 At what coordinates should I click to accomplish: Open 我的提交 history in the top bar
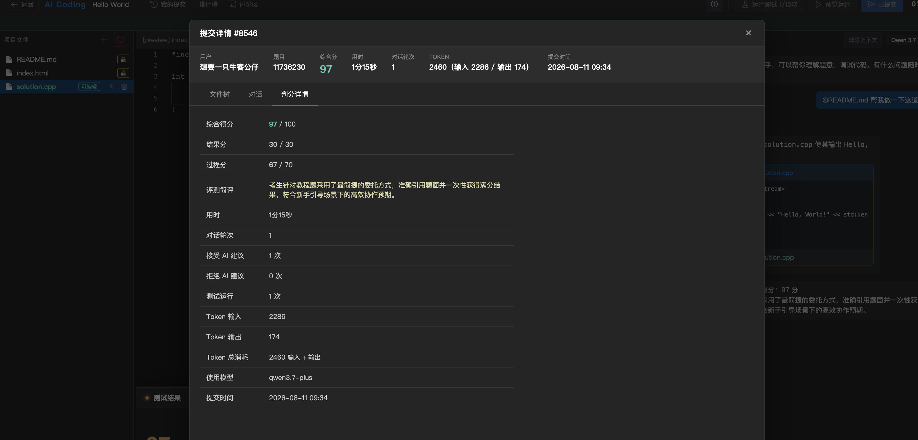click(x=168, y=5)
